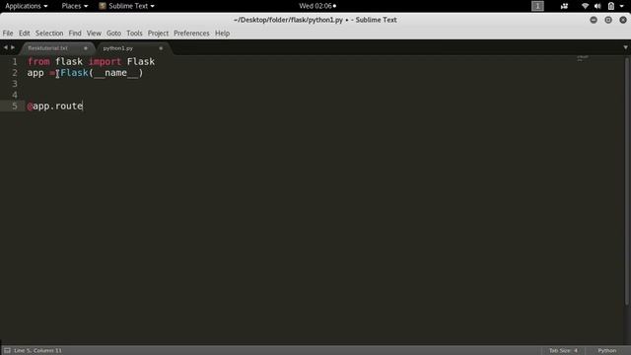
Task: Click the vertical scrollbar in editor
Action: pos(627,181)
